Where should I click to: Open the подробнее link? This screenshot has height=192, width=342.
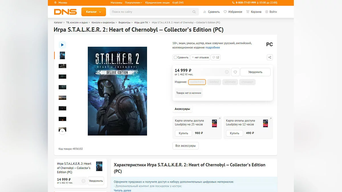tap(213, 48)
